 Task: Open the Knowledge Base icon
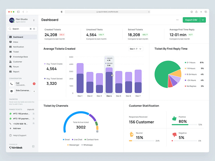point(11,57)
